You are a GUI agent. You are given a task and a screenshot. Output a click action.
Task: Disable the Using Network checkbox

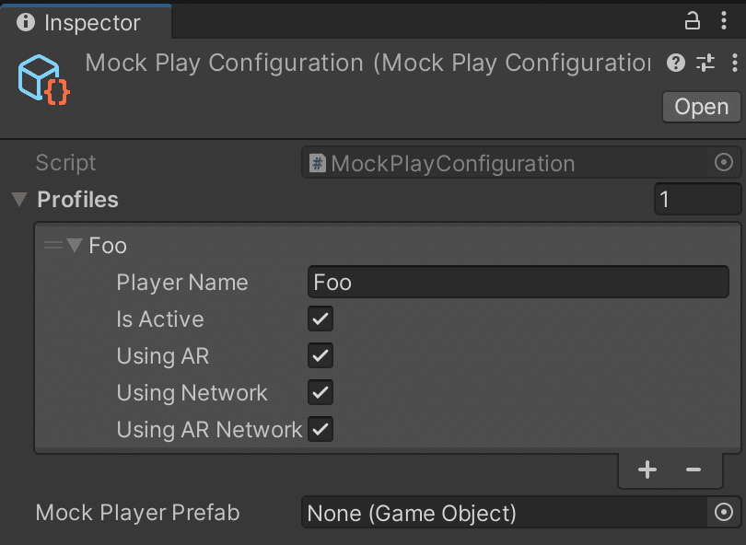pos(321,393)
